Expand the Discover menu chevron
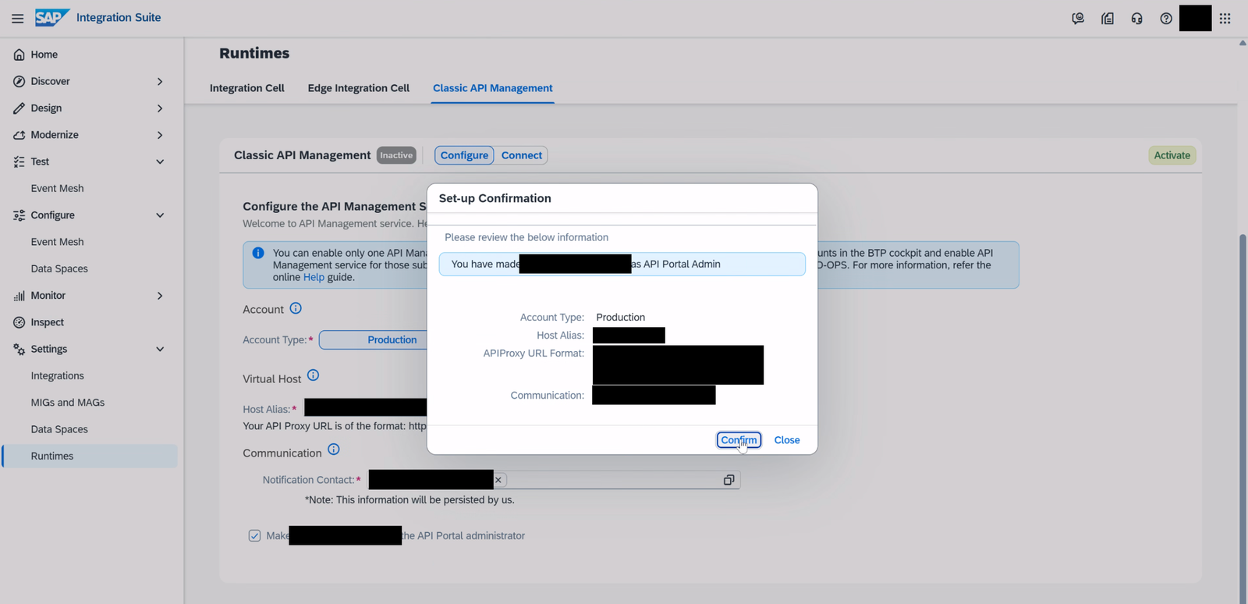 (x=160, y=81)
